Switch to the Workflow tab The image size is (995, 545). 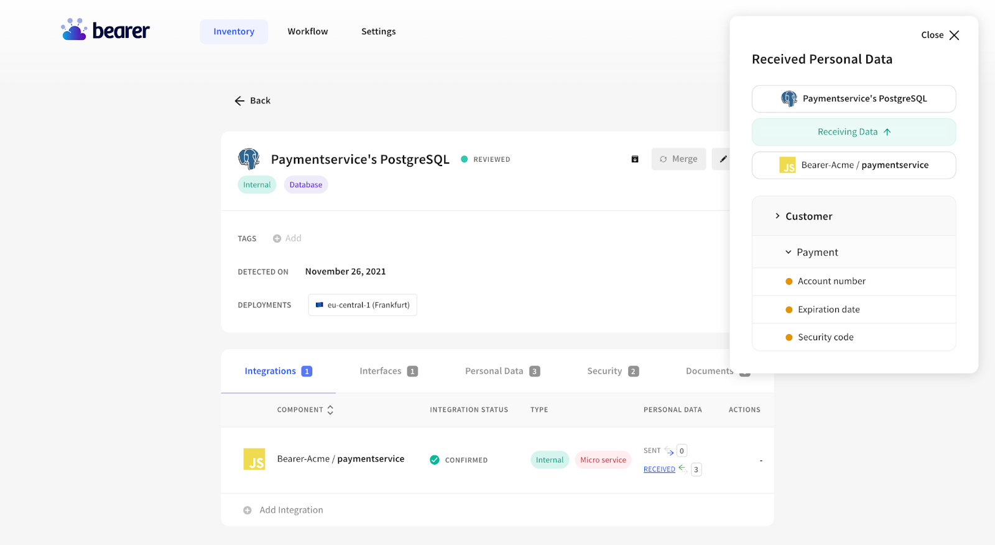[308, 32]
